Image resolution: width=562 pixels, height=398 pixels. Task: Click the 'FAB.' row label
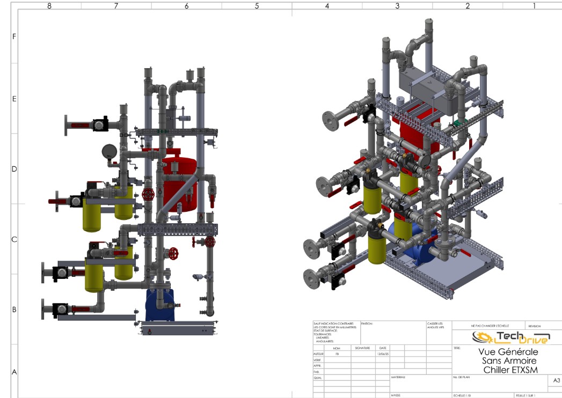pyautogui.click(x=317, y=372)
